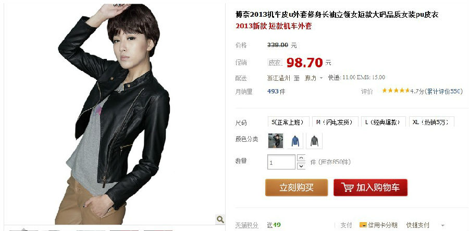Select size S(正常上班)
The height and width of the screenshot is (231, 469).
(286, 122)
